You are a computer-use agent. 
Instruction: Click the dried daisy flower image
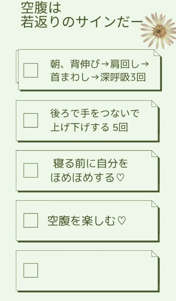159,30
